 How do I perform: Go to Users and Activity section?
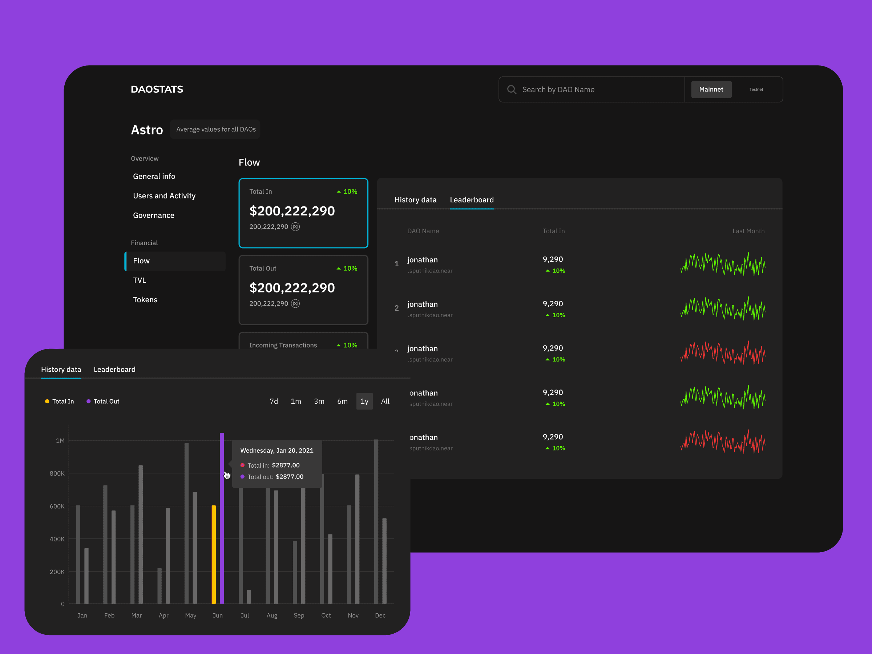[164, 196]
